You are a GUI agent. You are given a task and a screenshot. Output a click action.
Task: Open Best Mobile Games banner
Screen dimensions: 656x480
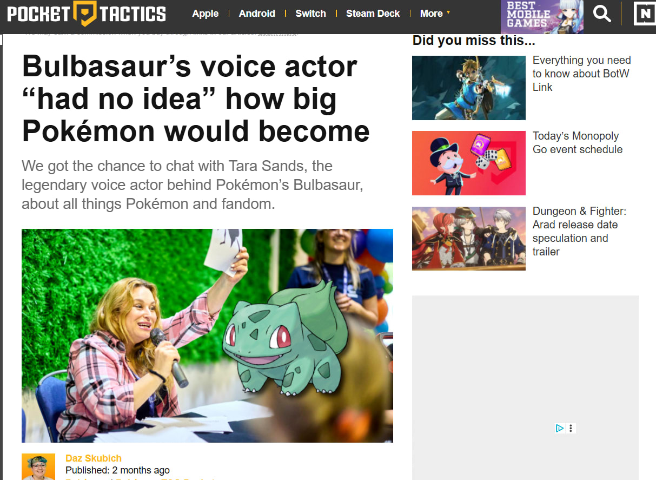542,17
